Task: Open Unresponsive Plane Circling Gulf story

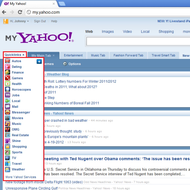Action: pyautogui.click(x=31, y=188)
